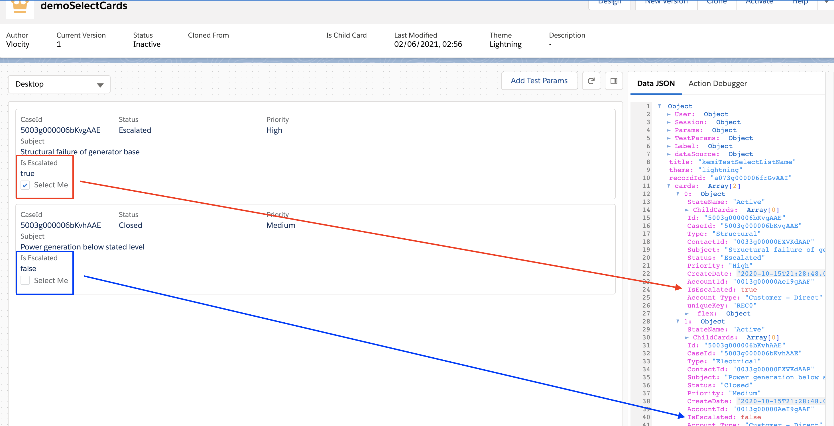Click Type Structural line in JSON

click(x=724, y=234)
